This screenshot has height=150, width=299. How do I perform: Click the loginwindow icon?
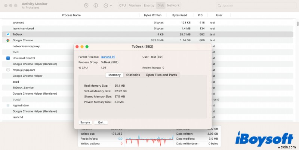[8, 105]
